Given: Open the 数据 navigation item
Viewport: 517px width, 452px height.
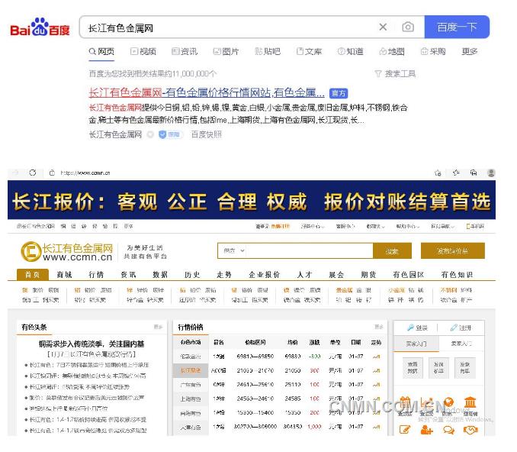Looking at the screenshot, I should (x=160, y=275).
